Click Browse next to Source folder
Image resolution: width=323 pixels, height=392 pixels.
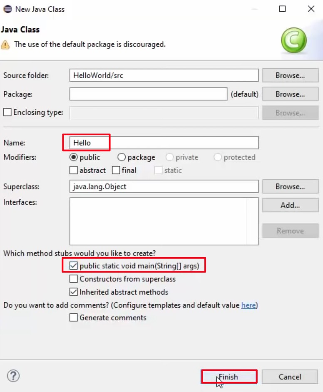[290, 75]
